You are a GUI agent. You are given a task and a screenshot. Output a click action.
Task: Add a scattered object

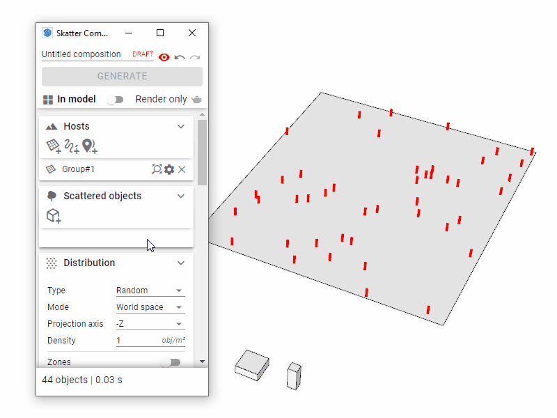click(54, 217)
